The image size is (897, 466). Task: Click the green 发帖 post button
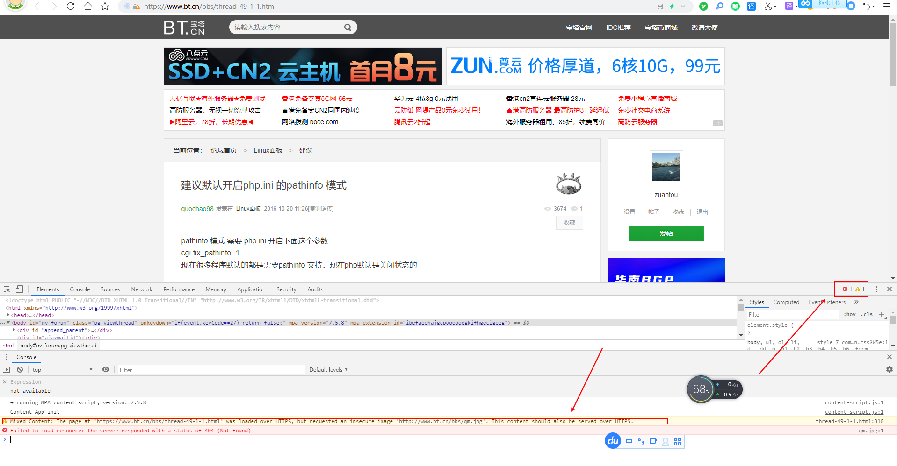[666, 233]
